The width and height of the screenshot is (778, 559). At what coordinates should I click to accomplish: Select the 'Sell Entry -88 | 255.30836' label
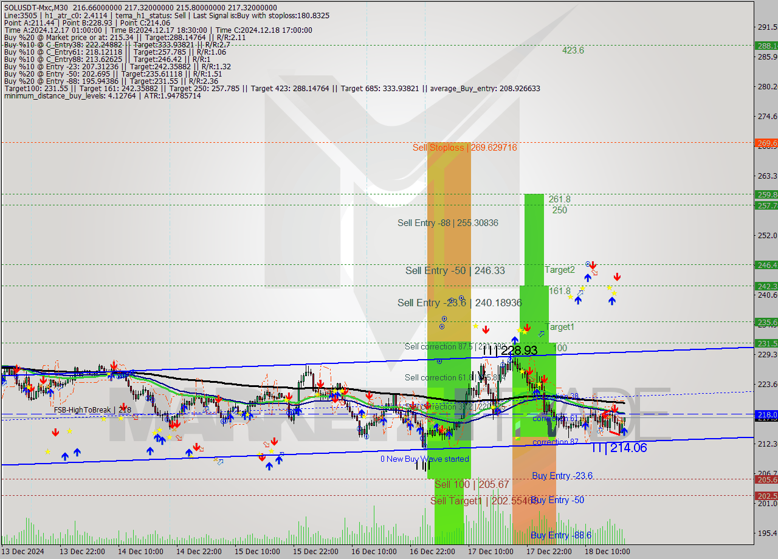coord(448,223)
